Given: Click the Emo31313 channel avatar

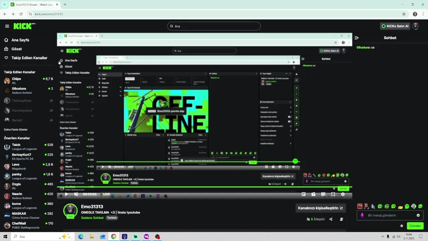Looking at the screenshot, I should click(x=70, y=211).
